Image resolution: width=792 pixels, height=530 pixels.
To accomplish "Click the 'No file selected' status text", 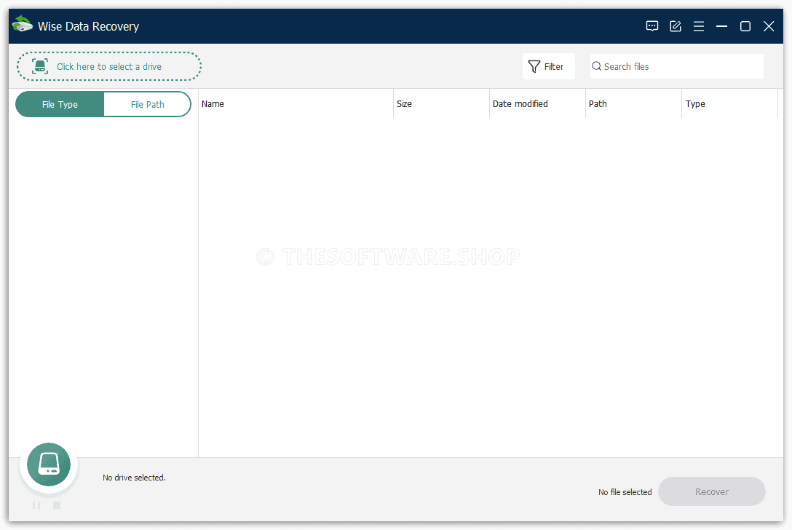I will [625, 492].
